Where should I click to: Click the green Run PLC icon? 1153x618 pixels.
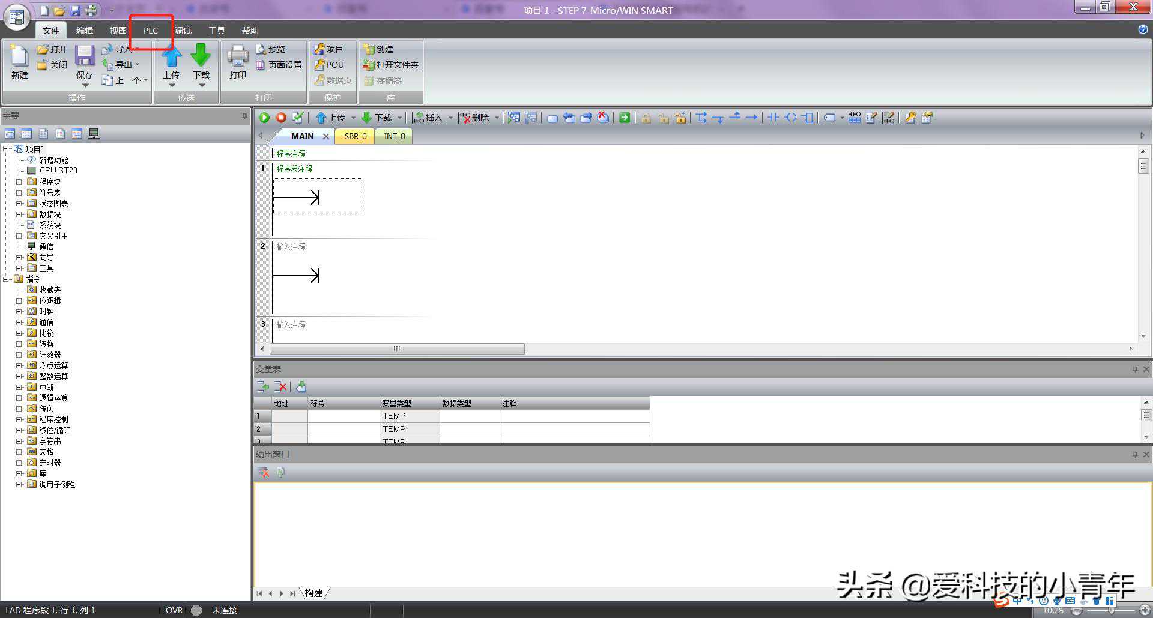click(264, 118)
